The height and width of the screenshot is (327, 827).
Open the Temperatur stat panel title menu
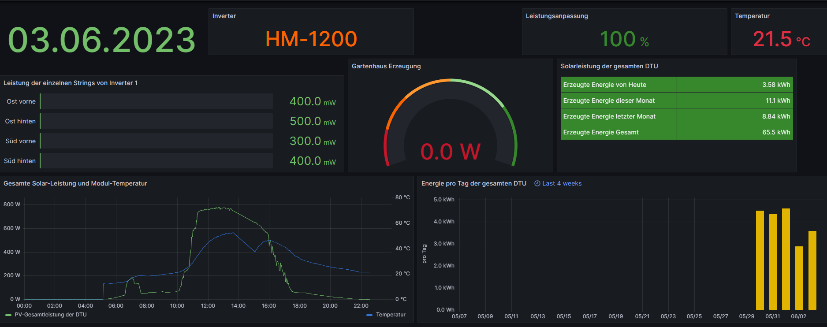(x=752, y=16)
